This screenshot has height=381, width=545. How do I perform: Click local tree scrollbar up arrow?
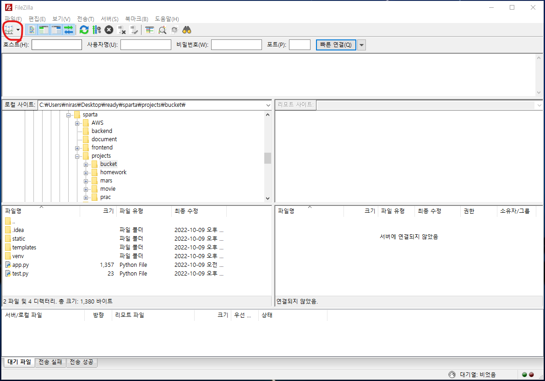267,115
